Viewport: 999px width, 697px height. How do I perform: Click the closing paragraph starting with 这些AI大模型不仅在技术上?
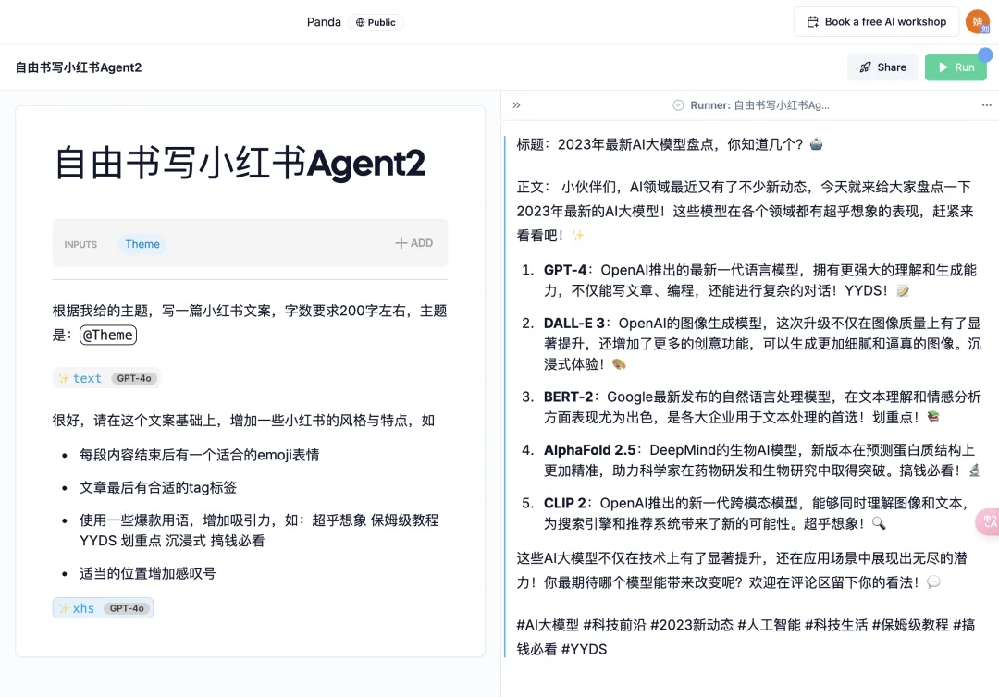(742, 570)
